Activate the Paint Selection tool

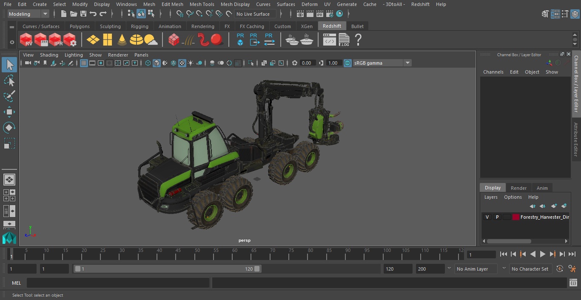coord(9,96)
